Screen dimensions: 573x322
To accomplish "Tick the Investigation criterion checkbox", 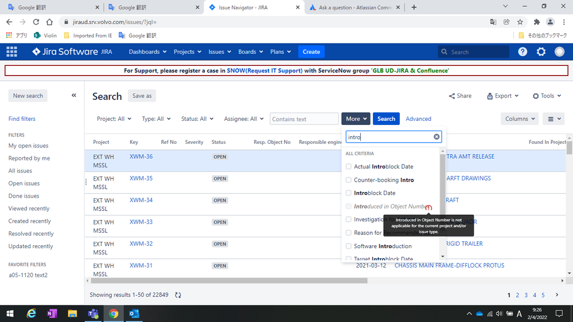I will 348,219.
